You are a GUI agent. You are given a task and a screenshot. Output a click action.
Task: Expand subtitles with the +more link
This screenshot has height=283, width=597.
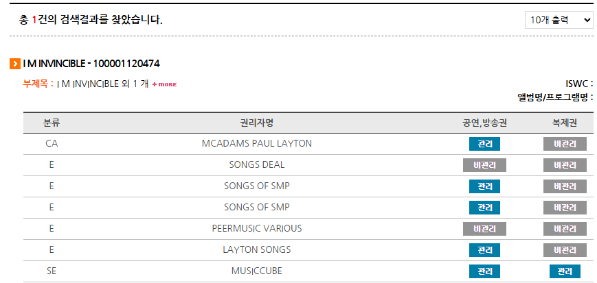[164, 84]
